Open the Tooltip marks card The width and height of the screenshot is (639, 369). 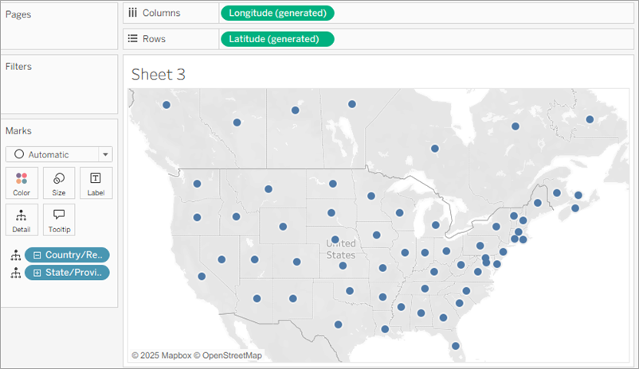pyautogui.click(x=59, y=219)
